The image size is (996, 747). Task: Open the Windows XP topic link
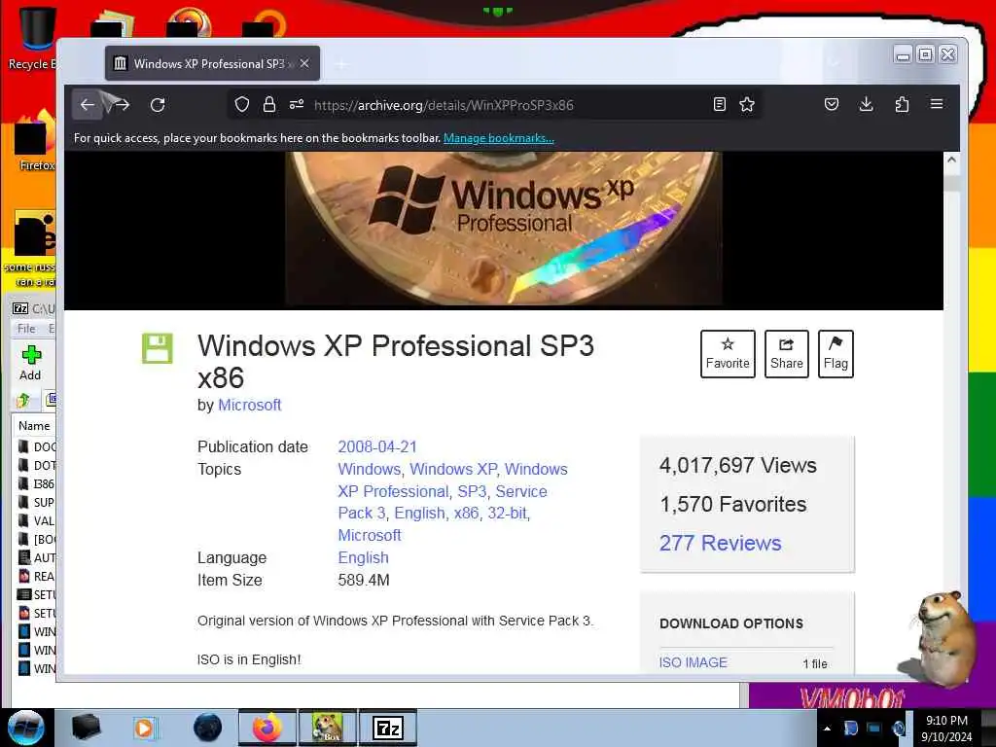453,470
